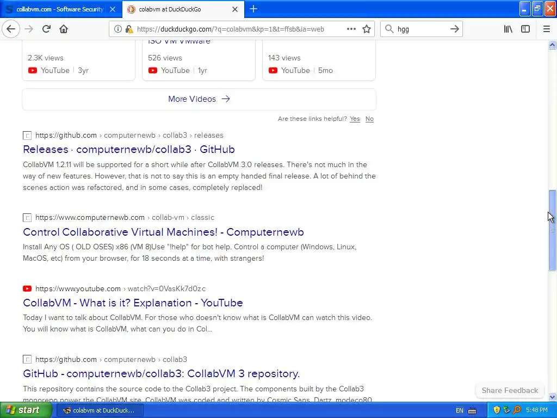Click the 5:48 PM clock
This screenshot has width=557, height=418.
[536, 410]
